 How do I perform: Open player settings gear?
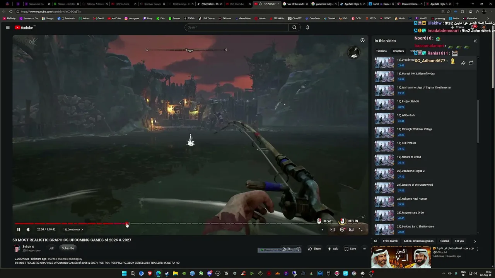point(342,229)
